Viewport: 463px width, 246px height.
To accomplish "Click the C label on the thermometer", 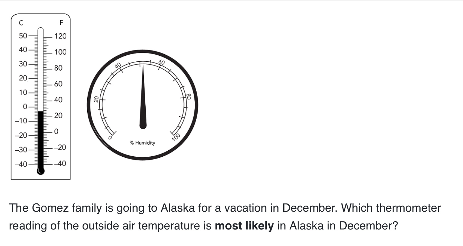I will [21, 23].
